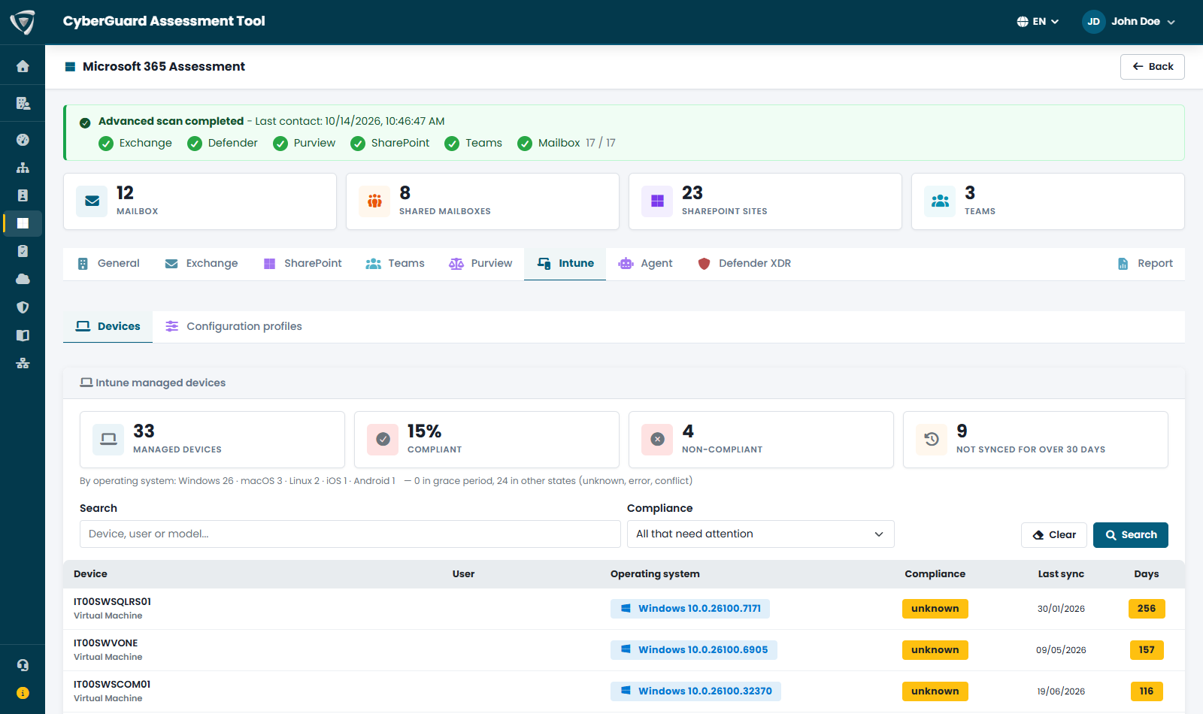Open the company building sidebar icon
The image size is (1203, 714).
tap(23, 103)
